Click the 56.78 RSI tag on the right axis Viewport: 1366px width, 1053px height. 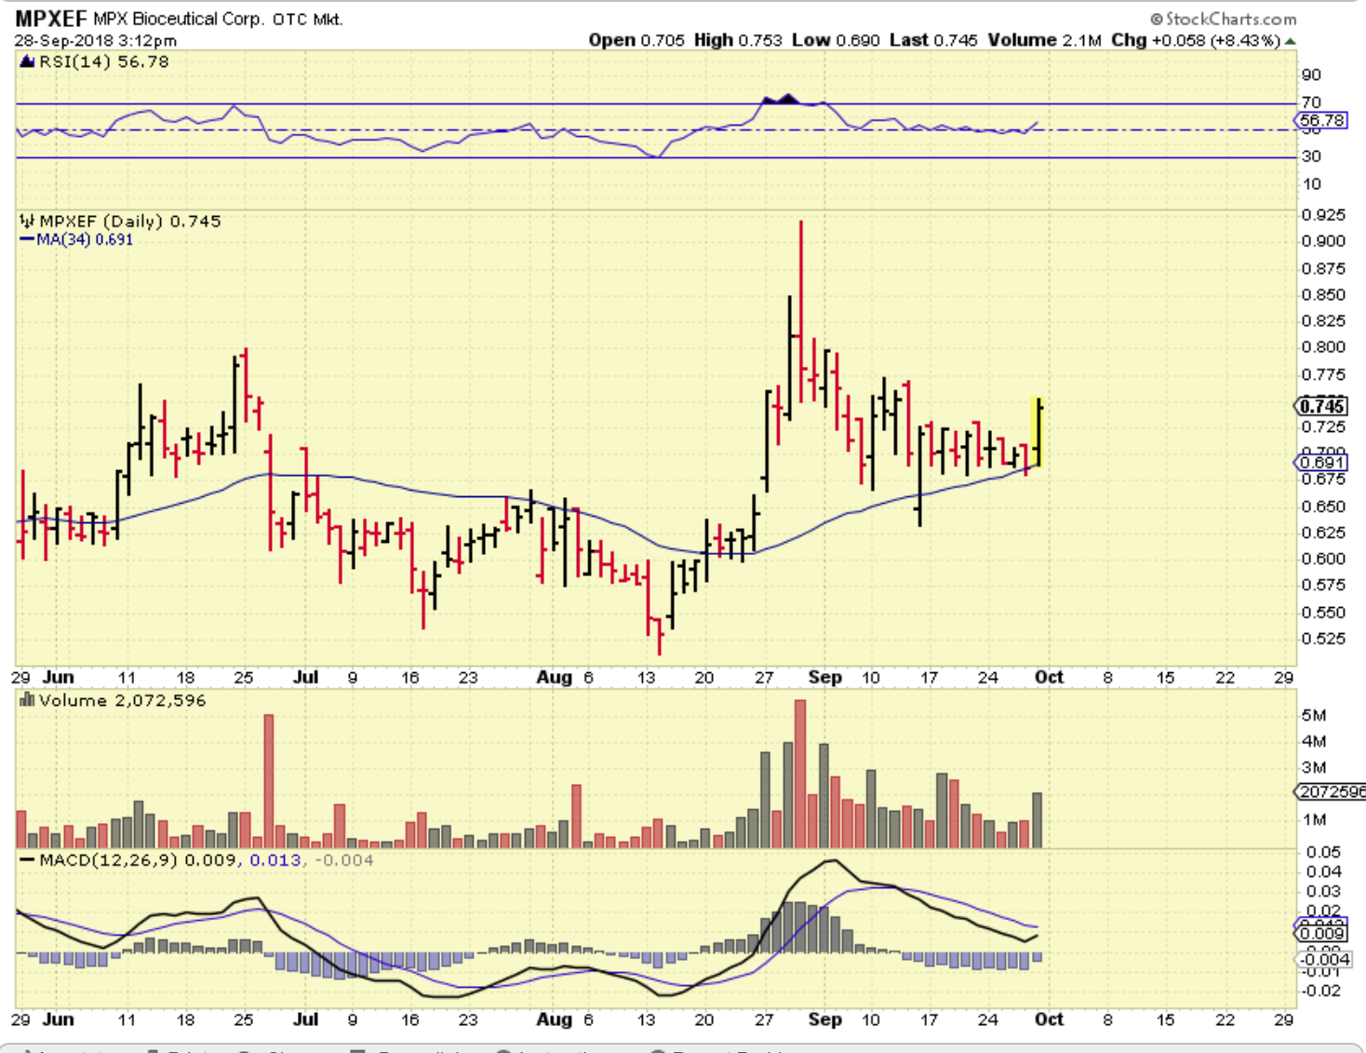coord(1320,120)
